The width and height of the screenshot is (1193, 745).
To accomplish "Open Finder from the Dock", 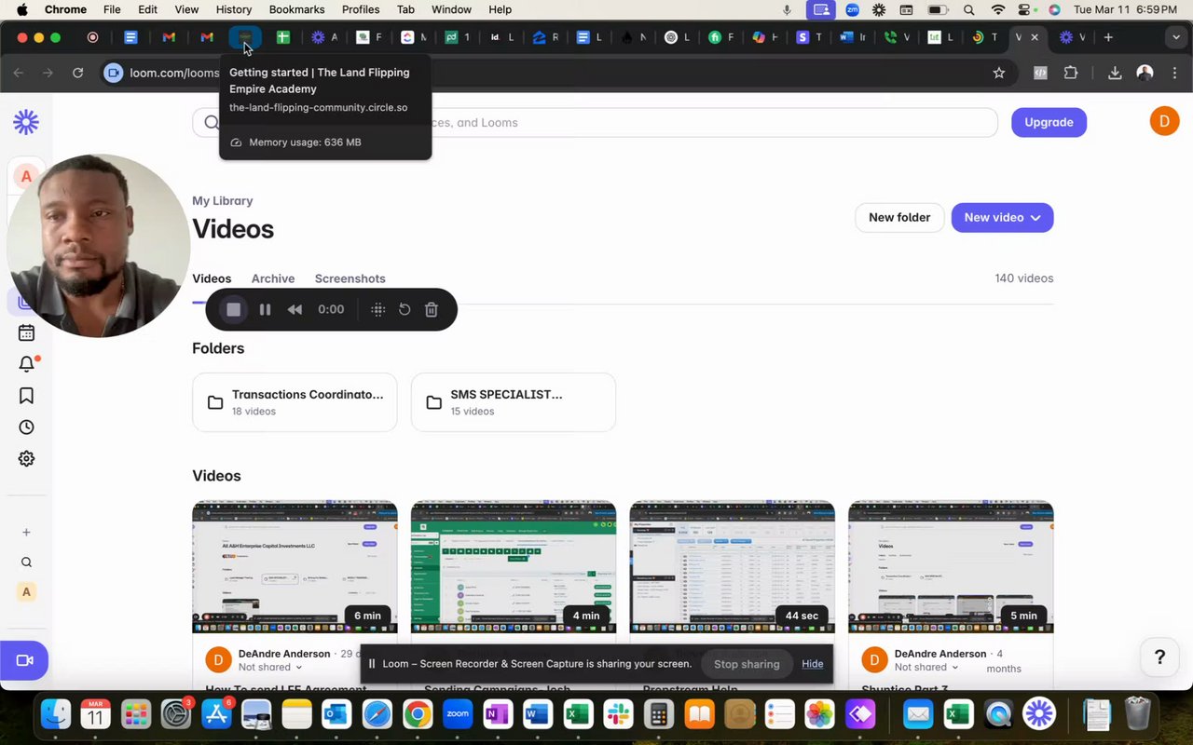I will 56,714.
